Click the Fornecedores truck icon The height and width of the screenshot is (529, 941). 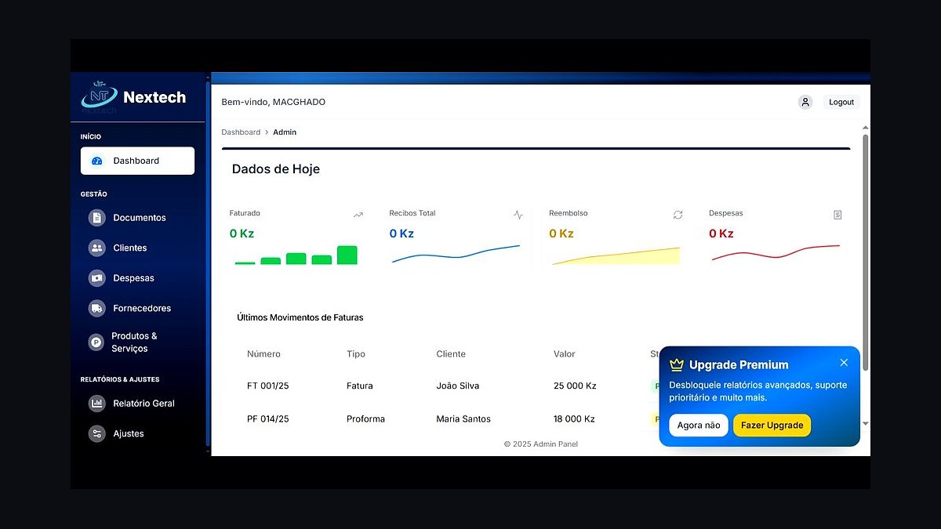coord(97,308)
